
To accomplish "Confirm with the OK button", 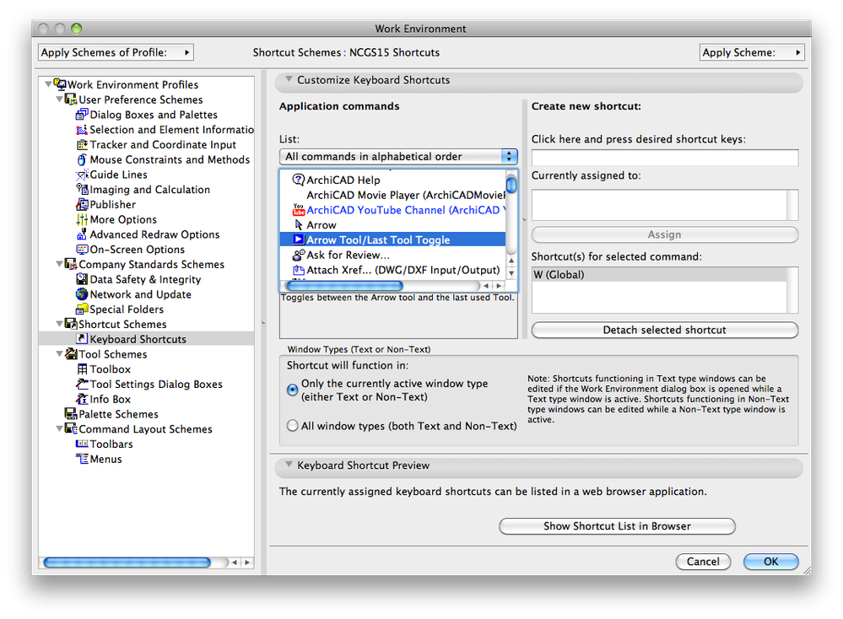I will pyautogui.click(x=770, y=562).
